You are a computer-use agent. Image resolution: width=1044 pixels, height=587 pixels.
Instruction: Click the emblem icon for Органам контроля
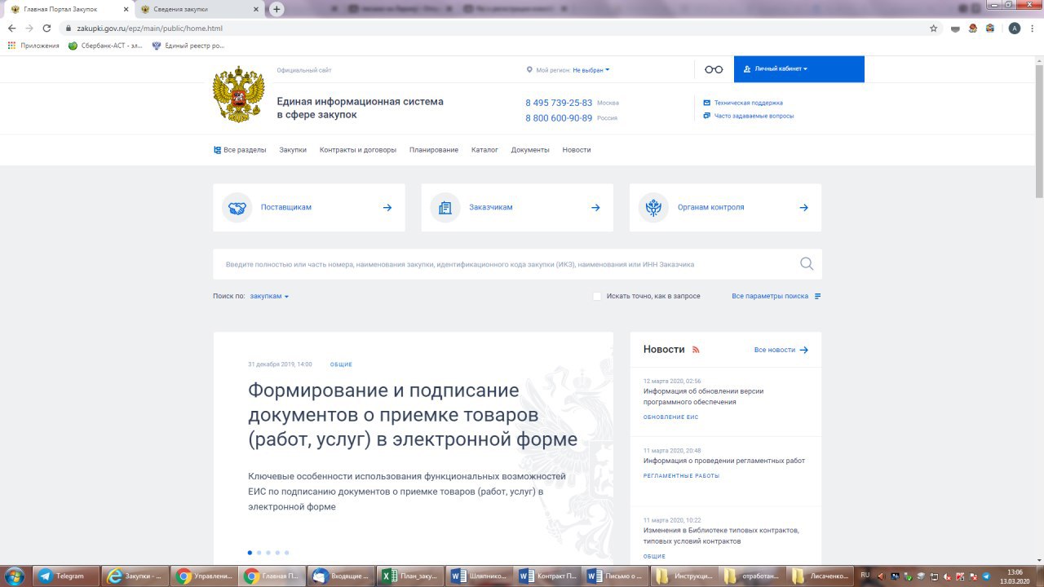(653, 208)
